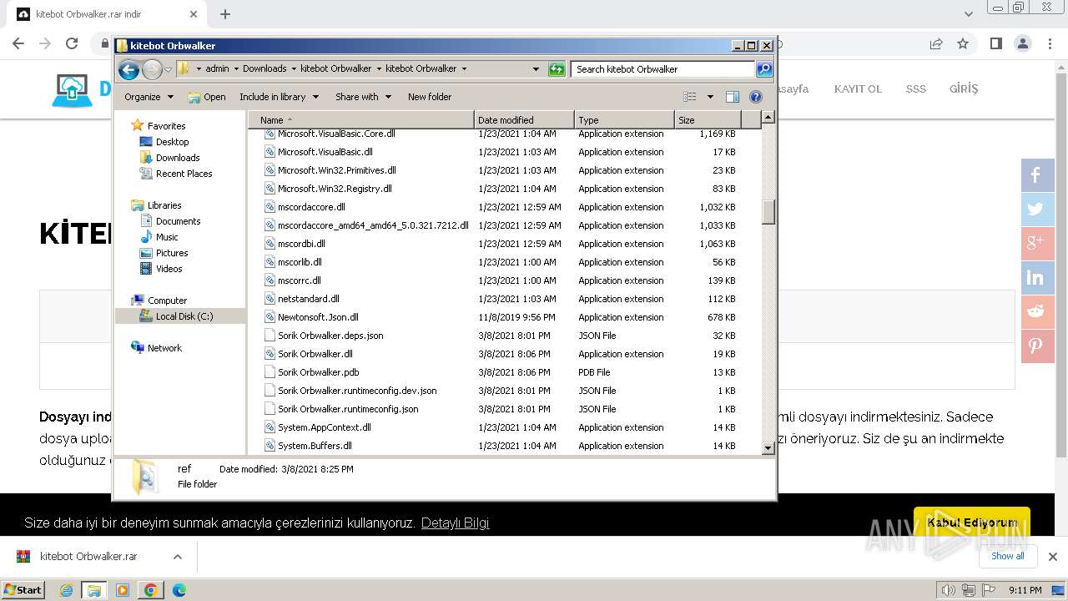Click GİRİŞ website nav link
This screenshot has height=601, width=1068.
click(964, 88)
